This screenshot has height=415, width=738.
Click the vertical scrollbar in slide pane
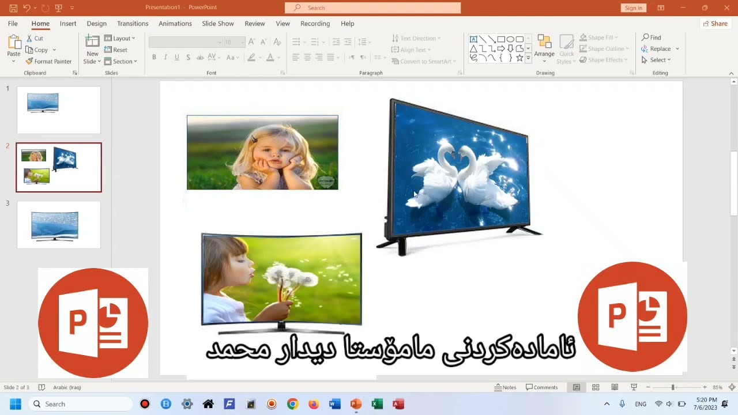click(733, 184)
